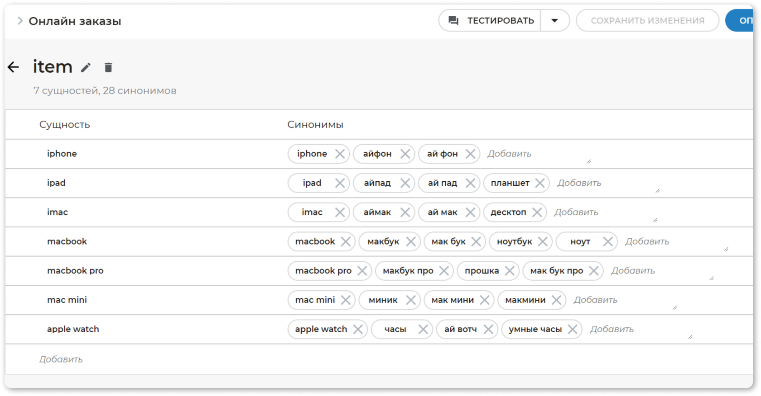The height and width of the screenshot is (396, 761).
Task: Delete the item entity with trash icon
Action: 108,67
